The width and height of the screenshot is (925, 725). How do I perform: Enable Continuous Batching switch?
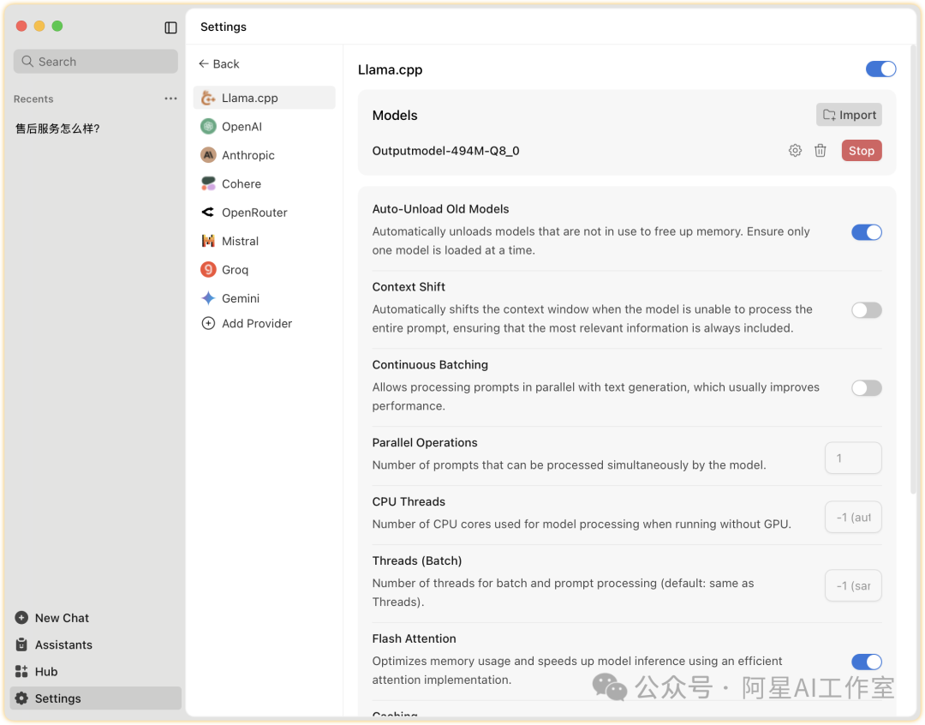click(x=866, y=388)
